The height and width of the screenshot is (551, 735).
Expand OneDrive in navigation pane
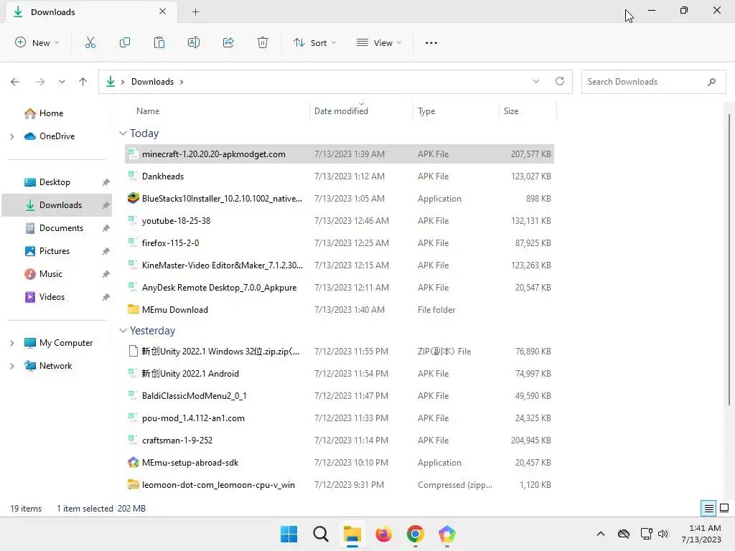[12, 136]
